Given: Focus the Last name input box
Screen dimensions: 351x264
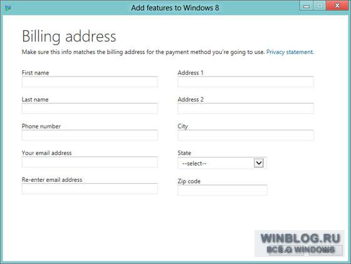Looking at the screenshot, I should click(90, 108).
